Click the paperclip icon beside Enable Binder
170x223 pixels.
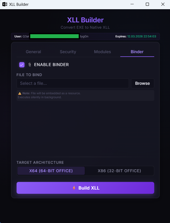tap(30, 65)
